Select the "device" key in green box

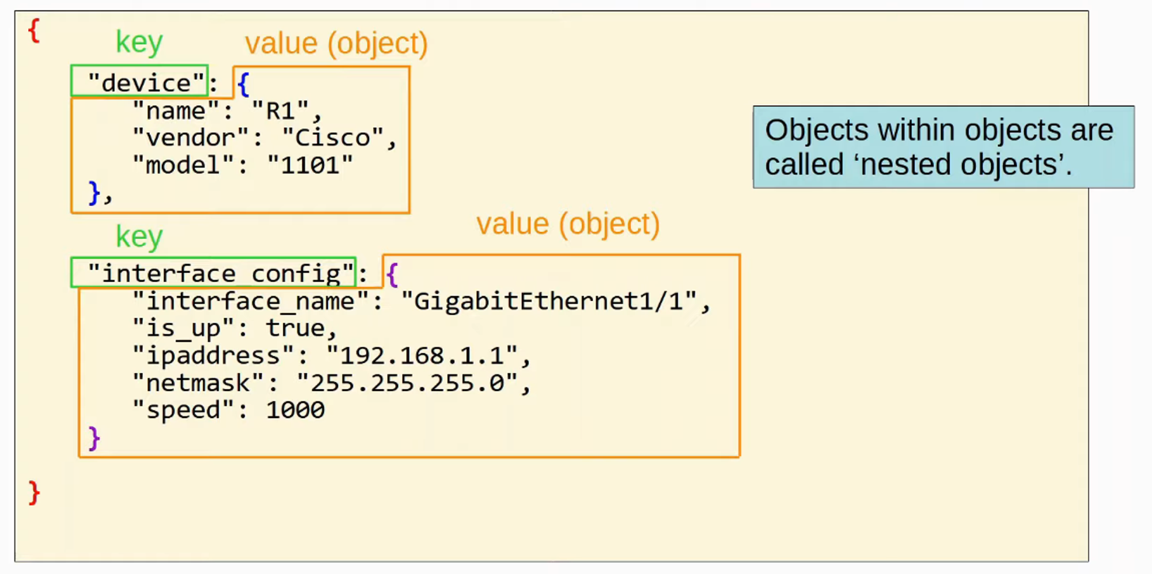click(x=146, y=83)
